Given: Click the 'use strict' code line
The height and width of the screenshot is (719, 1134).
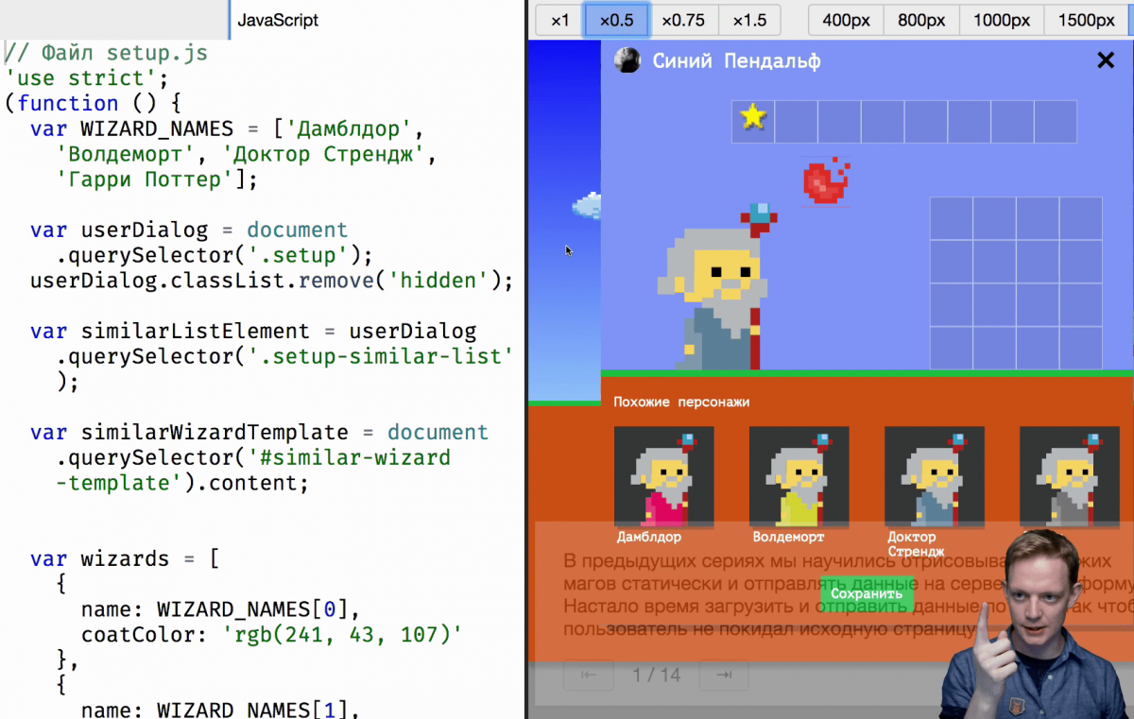Looking at the screenshot, I should tap(86, 78).
